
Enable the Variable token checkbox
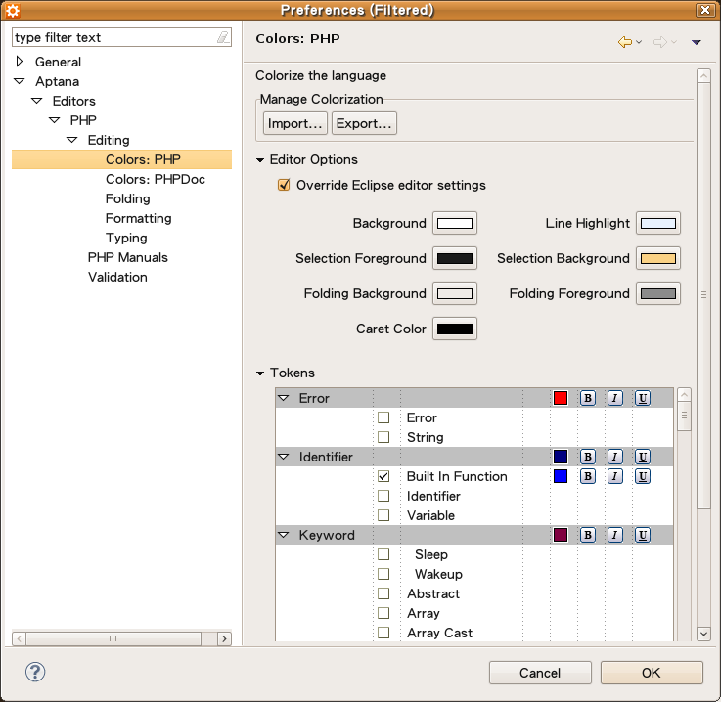(x=383, y=515)
